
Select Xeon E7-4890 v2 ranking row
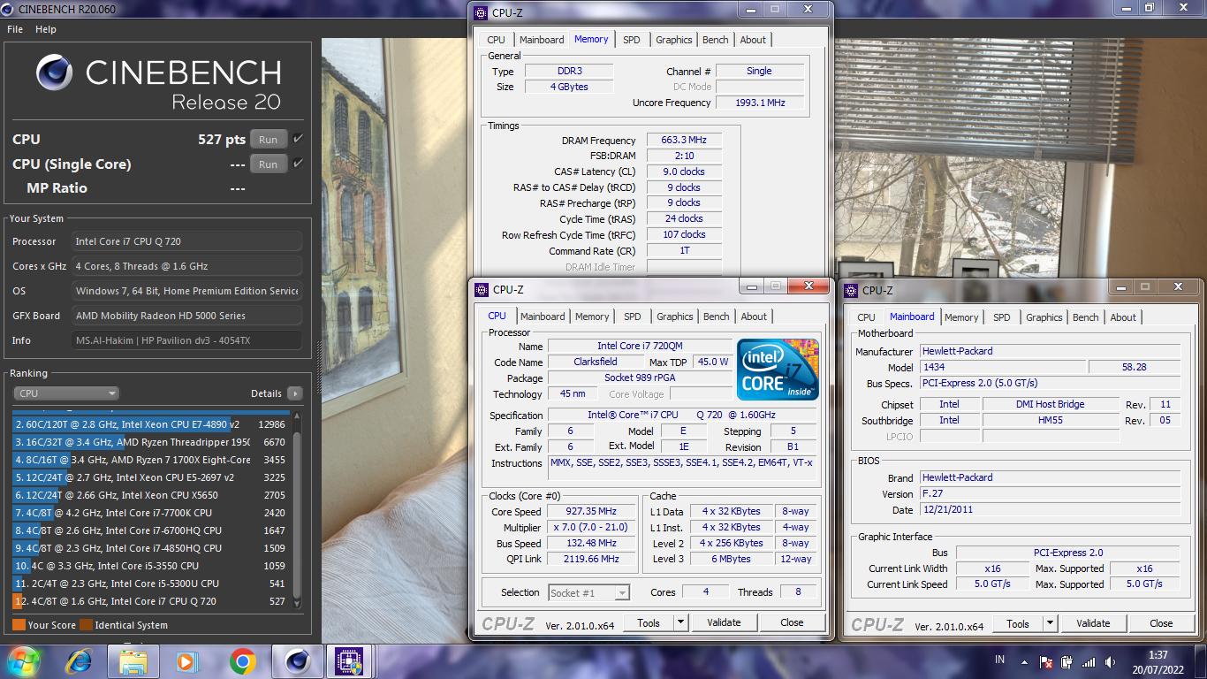(150, 424)
